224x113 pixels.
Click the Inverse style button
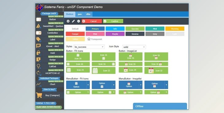click(x=135, y=34)
